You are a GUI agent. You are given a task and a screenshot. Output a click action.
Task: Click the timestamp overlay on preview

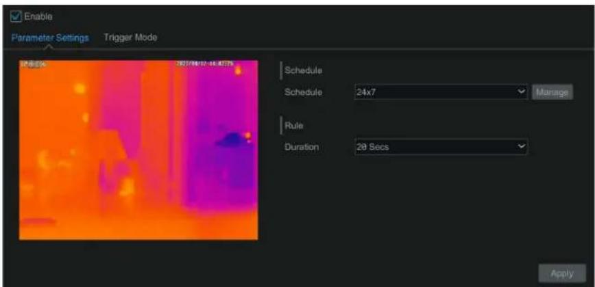tap(205, 64)
